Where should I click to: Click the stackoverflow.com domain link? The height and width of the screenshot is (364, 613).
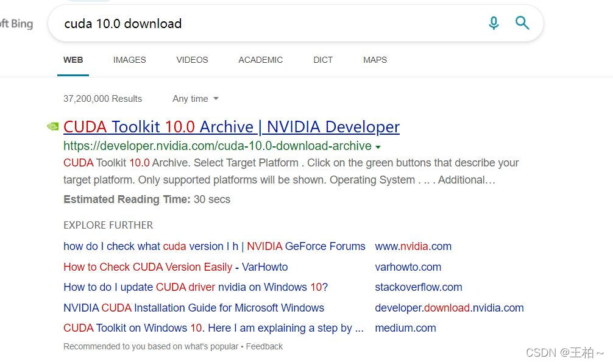coord(418,287)
